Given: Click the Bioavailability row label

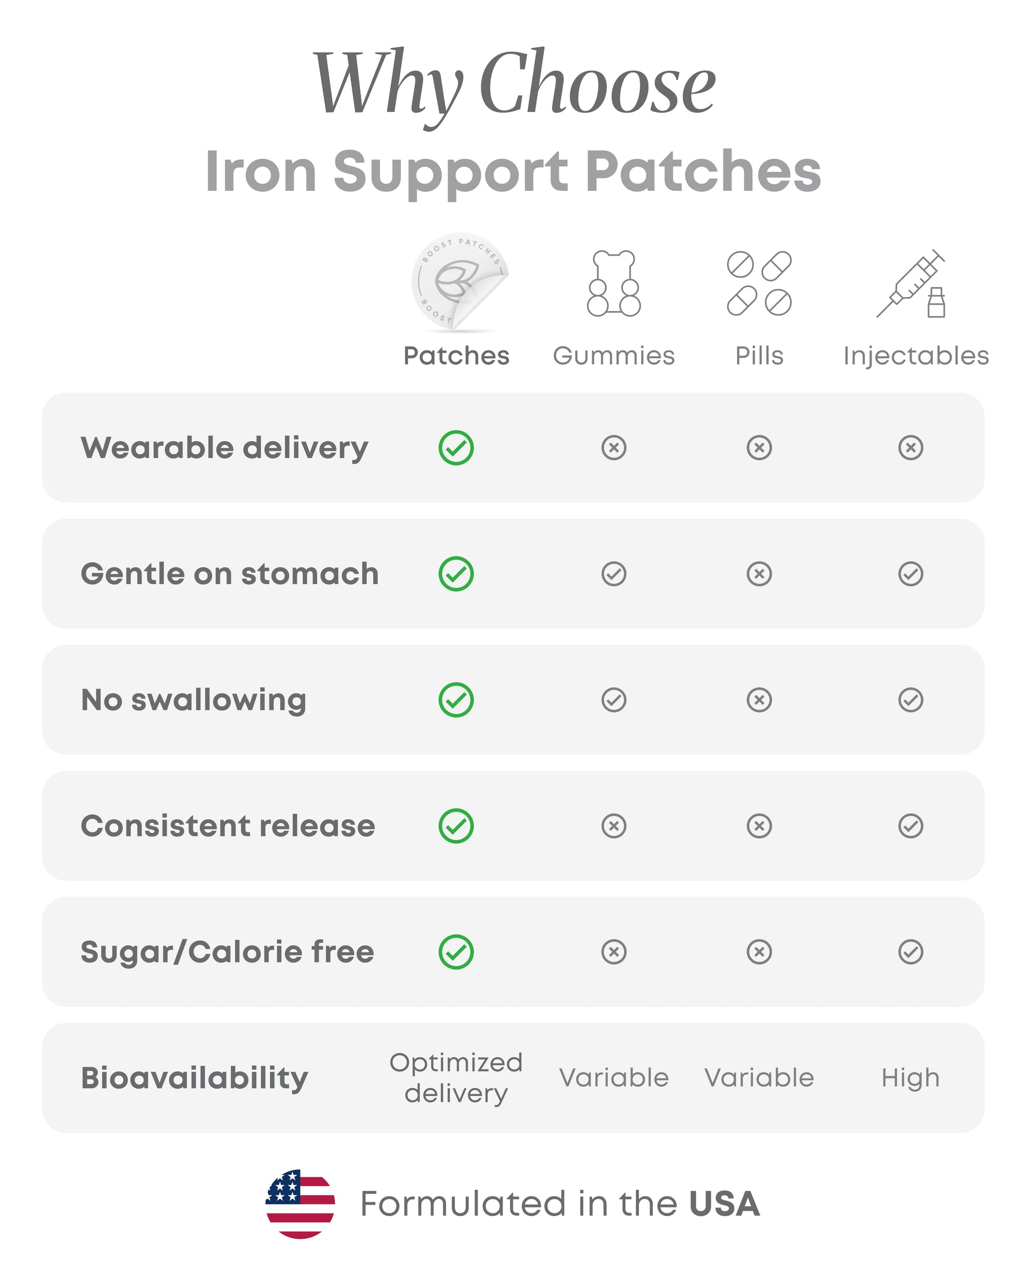Looking at the screenshot, I should (195, 1078).
